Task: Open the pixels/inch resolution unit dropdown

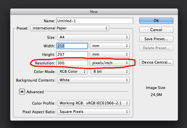Action: click(x=109, y=63)
